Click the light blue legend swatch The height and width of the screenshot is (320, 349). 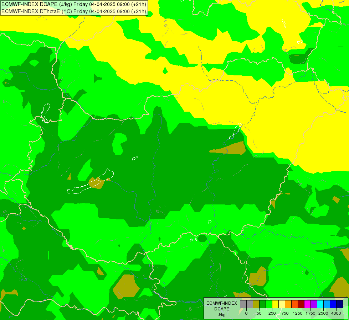327,304
